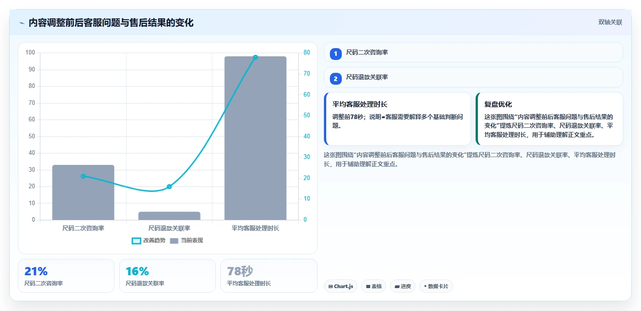Open the 复盘优化 info card
The width and height of the screenshot is (641, 311).
tap(549, 119)
